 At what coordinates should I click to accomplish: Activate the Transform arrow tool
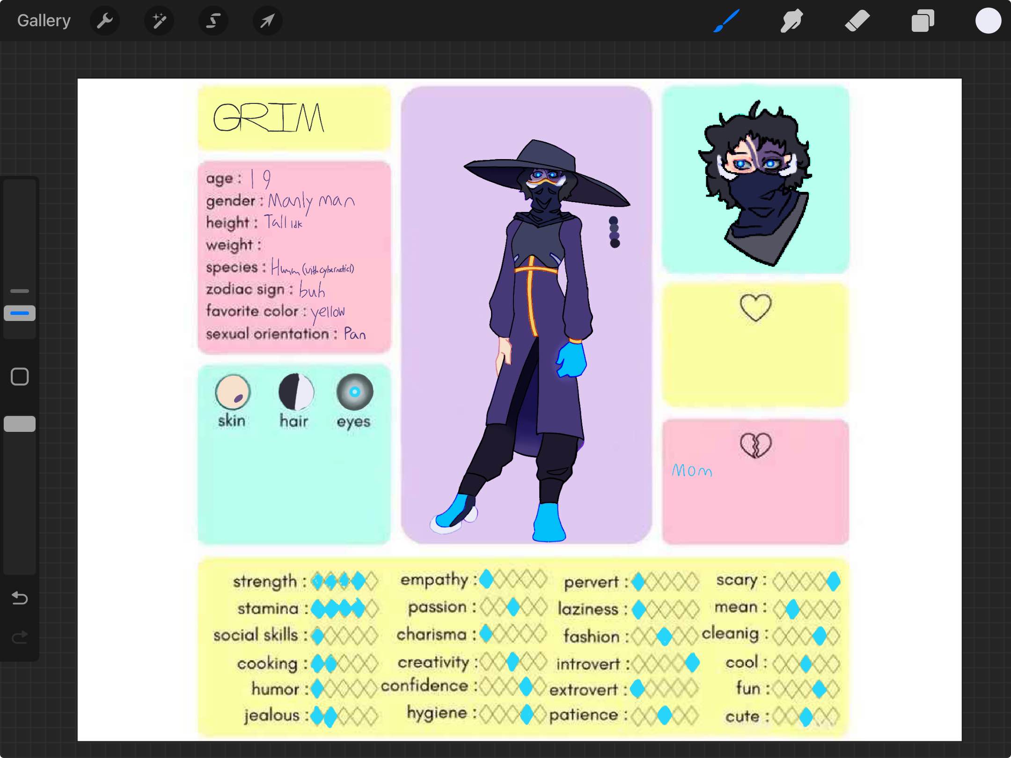pos(267,21)
